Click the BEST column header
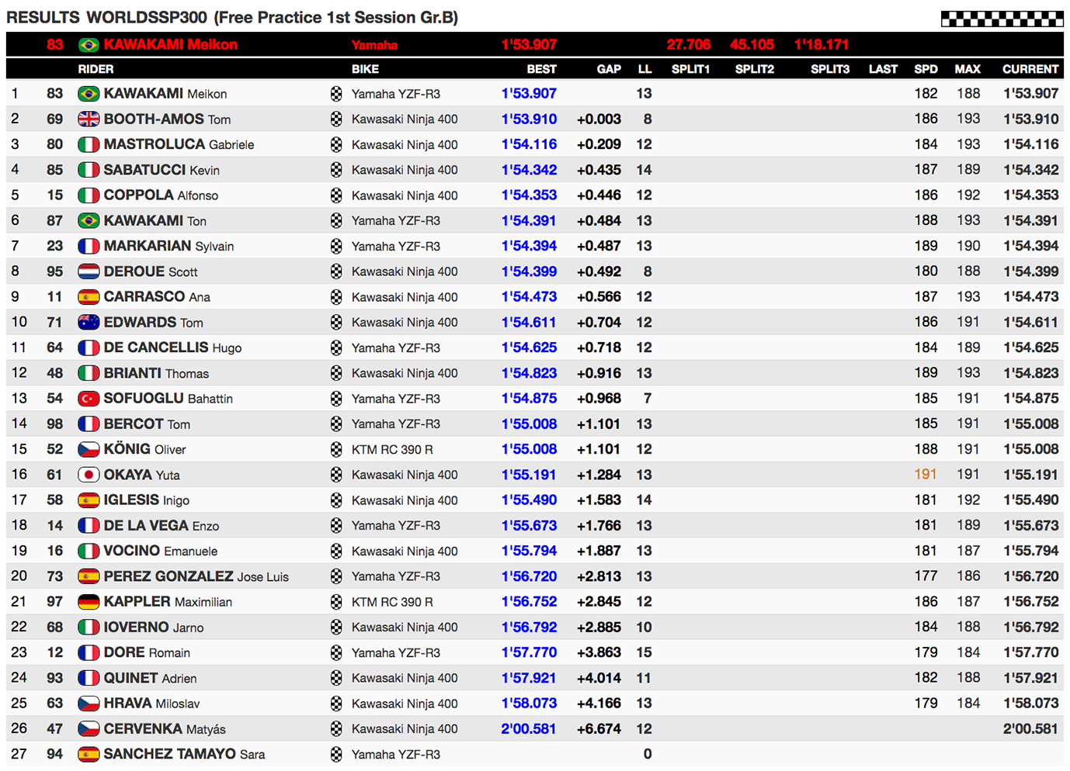The height and width of the screenshot is (771, 1070). [541, 69]
